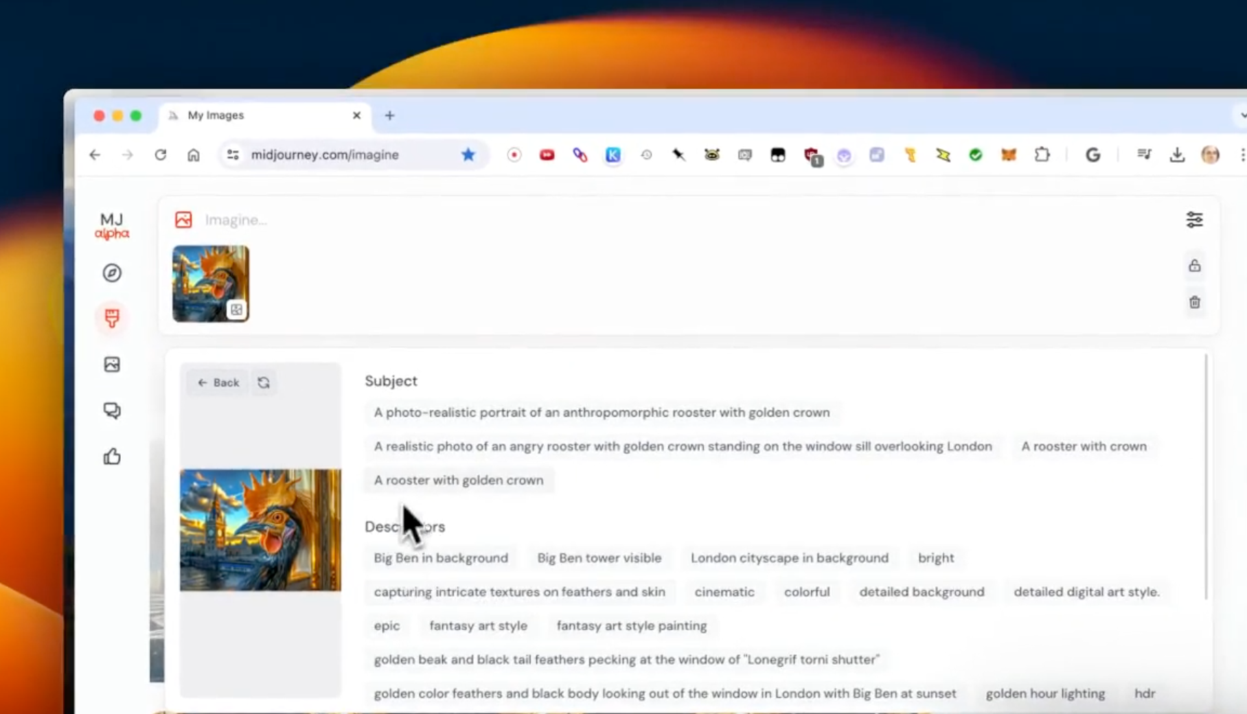Select the Create paintbrush icon in sidebar
The width and height of the screenshot is (1247, 714).
[x=112, y=318]
